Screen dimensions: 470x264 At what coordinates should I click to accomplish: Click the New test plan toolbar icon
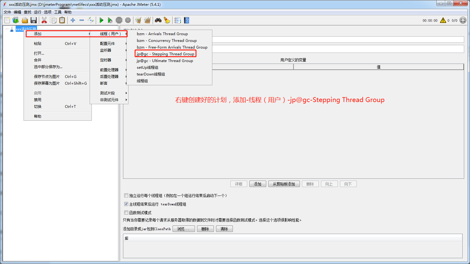[7, 20]
